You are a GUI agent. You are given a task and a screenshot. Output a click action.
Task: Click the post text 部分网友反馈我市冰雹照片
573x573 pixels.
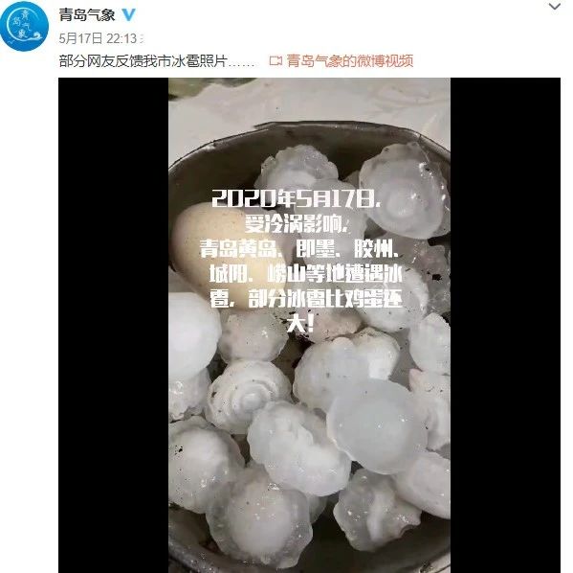(x=143, y=60)
